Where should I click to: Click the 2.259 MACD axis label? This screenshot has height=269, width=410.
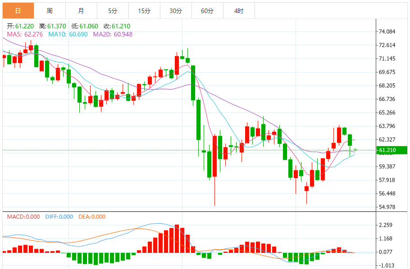pyautogui.click(x=386, y=225)
